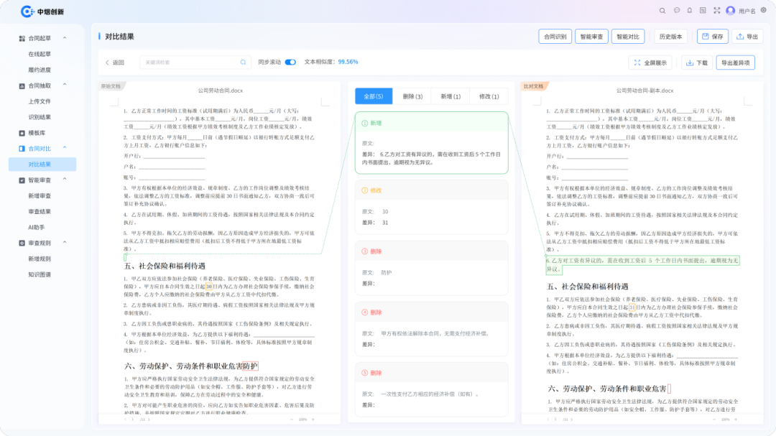Click the 智能审查 sidebar icon
The width and height of the screenshot is (776, 436).
(22, 180)
